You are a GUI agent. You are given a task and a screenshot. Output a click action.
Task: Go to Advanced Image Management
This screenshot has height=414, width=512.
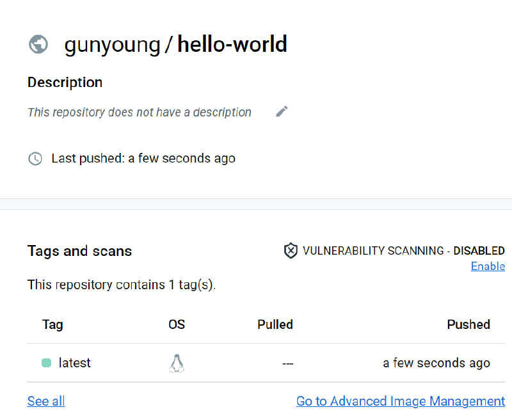pyautogui.click(x=400, y=401)
